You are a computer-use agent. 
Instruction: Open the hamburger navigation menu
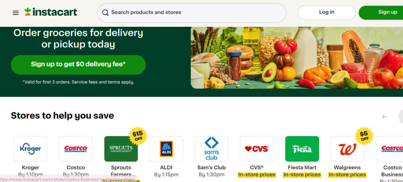click(x=16, y=13)
